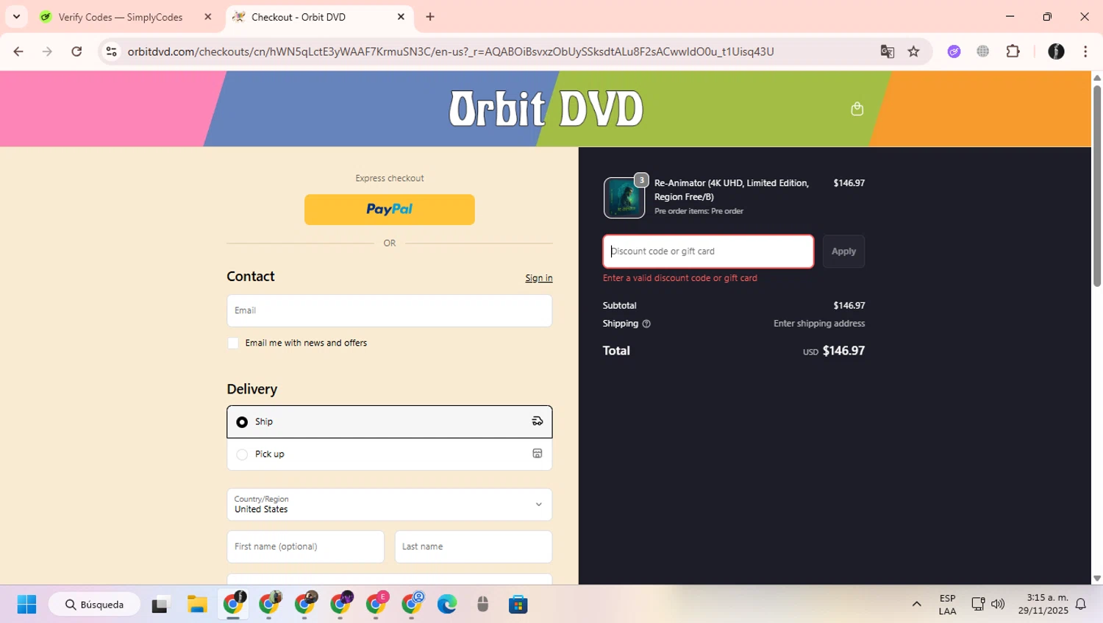The image size is (1103, 623).
Task: View site information icon in address bar
Action: coord(112,51)
